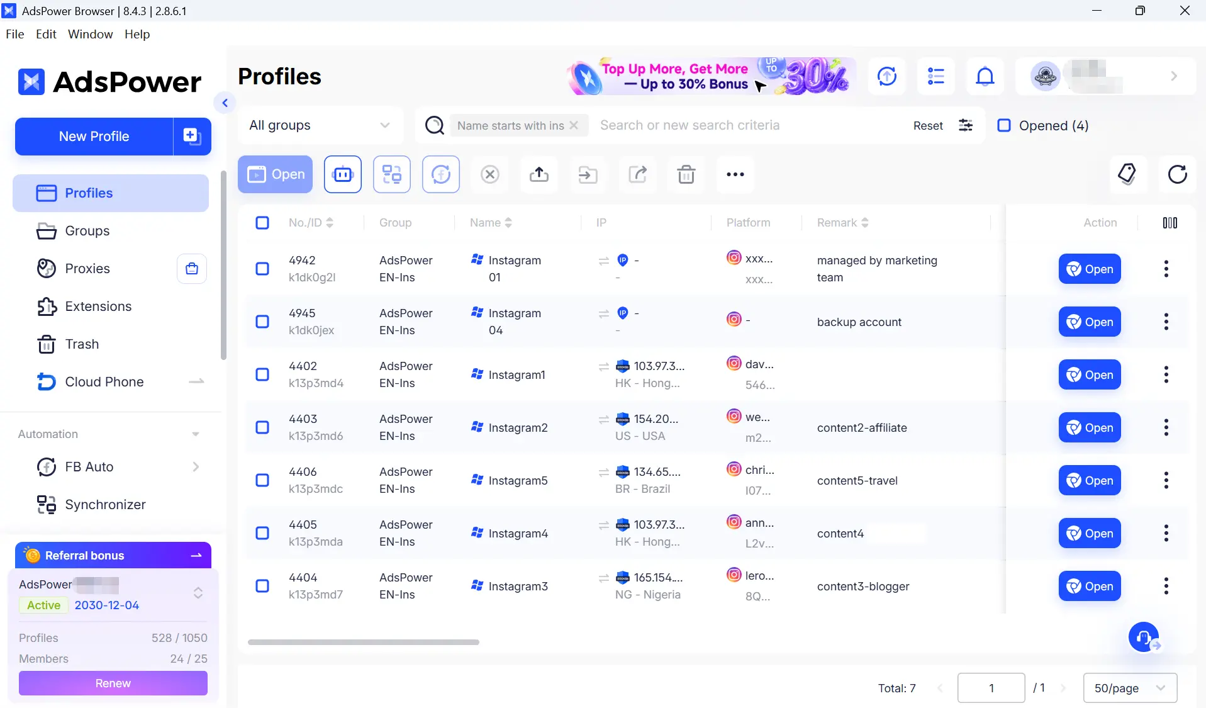Viewport: 1206px width, 708px height.
Task: Remove the 'Name starts with ins' filter tag
Action: (574, 125)
